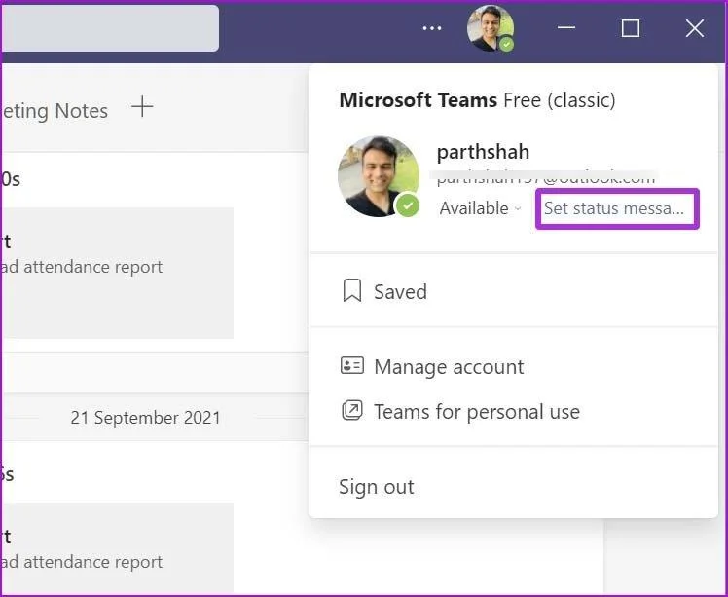Viewport: 728px width, 597px height.
Task: Switch to the Meeting Notes tab
Action: pyautogui.click(x=55, y=111)
